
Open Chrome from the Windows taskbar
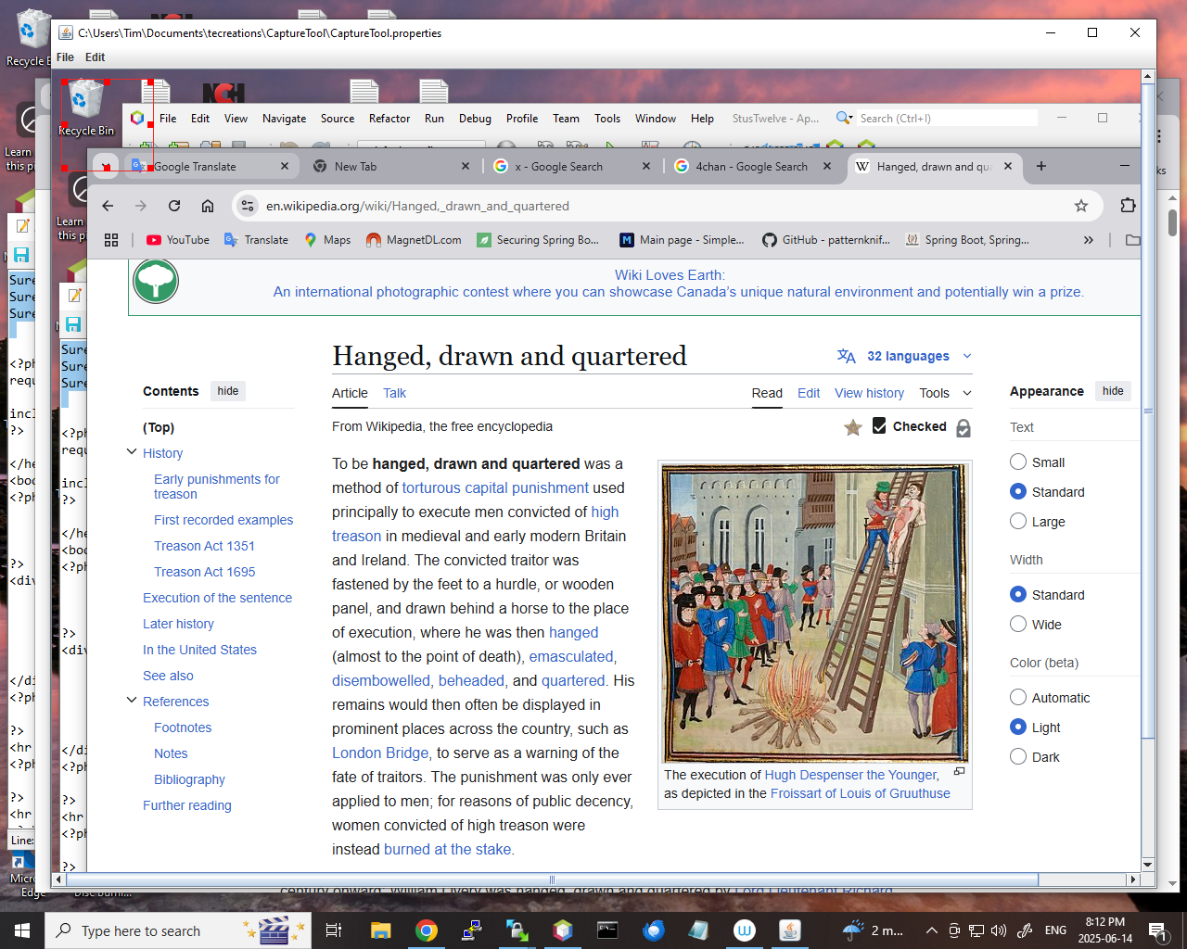point(427,930)
